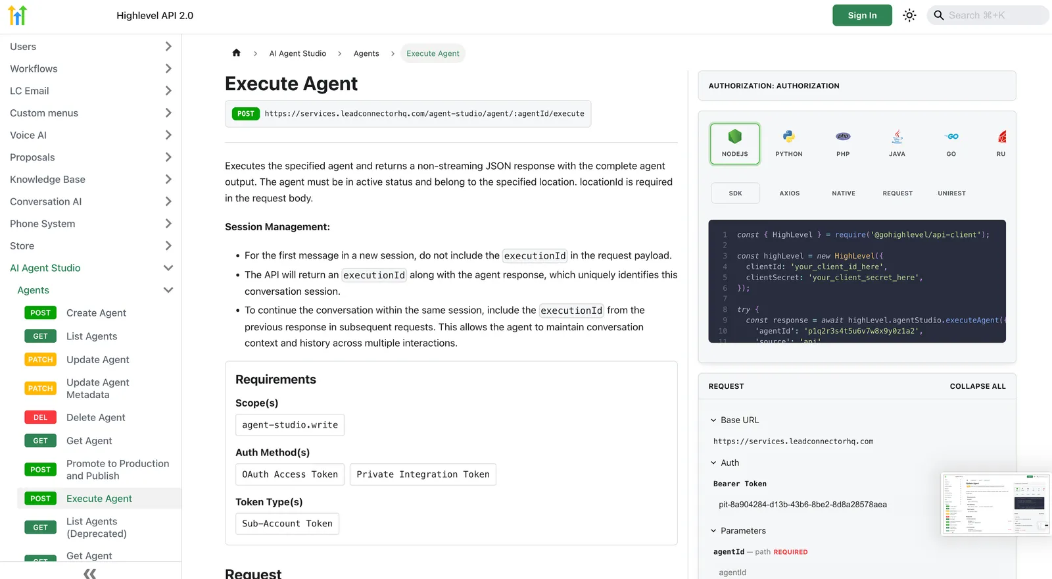Go to home via breadcrumb house icon
The image size is (1052, 579).
coord(237,53)
